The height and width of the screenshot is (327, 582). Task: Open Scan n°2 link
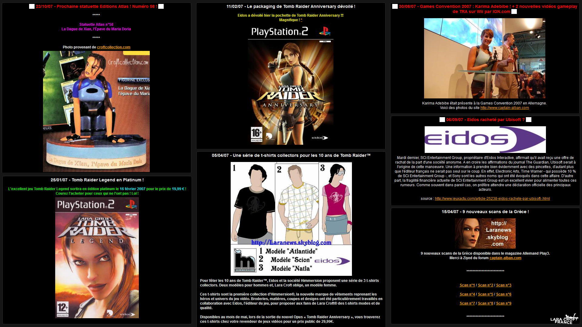coord(485,285)
